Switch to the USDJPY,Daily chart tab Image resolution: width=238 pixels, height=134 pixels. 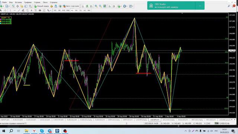141,120
